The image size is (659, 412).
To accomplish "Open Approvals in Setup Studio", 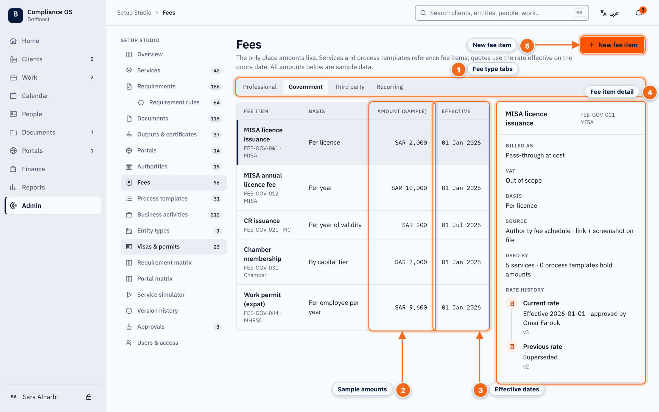I will 174,327.
